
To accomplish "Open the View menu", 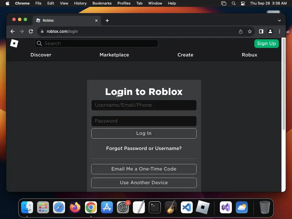I will (64, 3).
